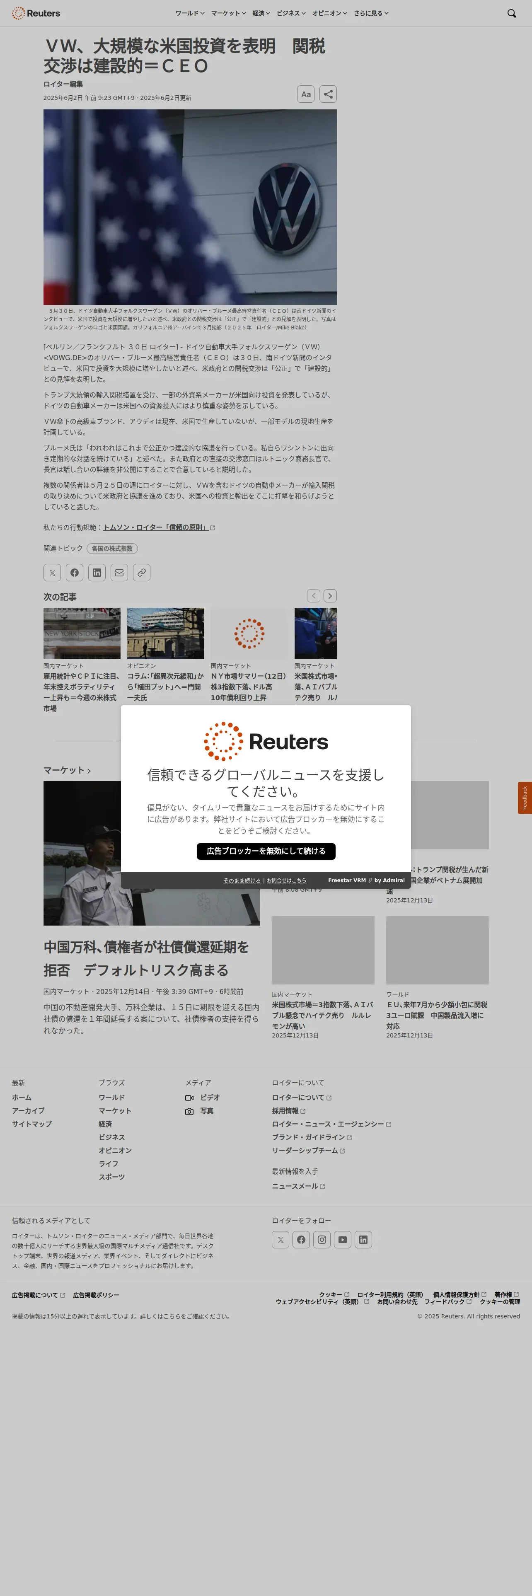This screenshot has width=532, height=1596.
Task: Follow Reuters on LinkedIn in footer
Action: (x=363, y=1240)
